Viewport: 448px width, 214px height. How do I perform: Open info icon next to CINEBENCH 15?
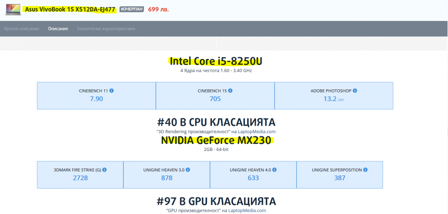(x=230, y=91)
